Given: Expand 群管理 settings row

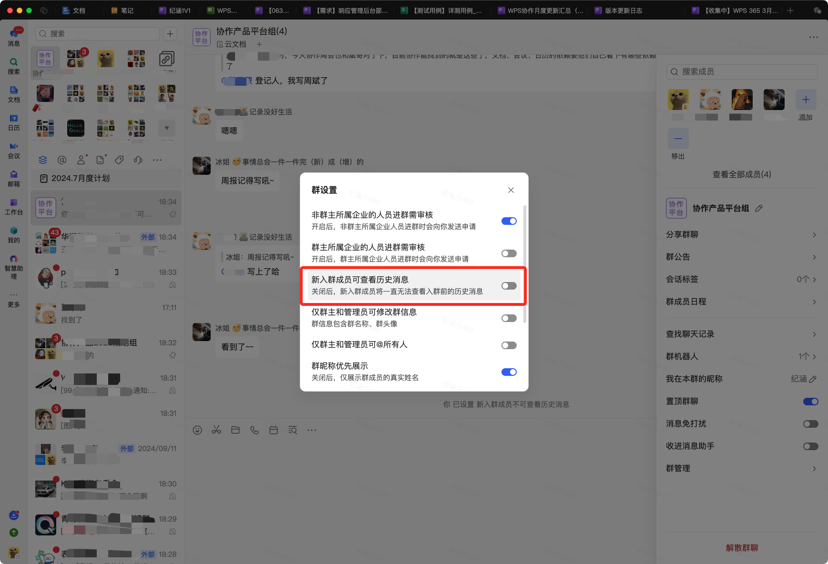Looking at the screenshot, I should (x=741, y=468).
